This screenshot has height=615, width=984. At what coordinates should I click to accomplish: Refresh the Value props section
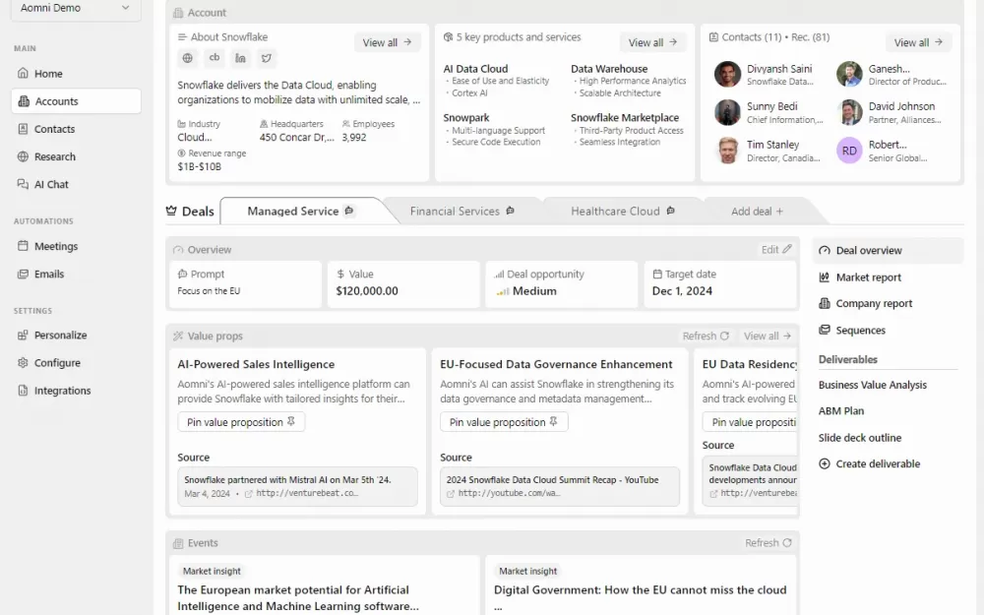coord(706,336)
